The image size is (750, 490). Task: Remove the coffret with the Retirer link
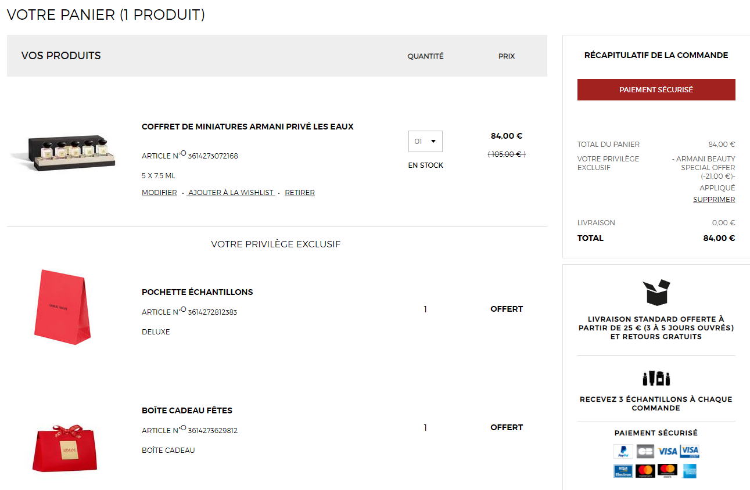click(300, 193)
